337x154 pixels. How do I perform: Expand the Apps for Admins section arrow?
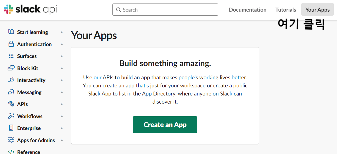62,140
